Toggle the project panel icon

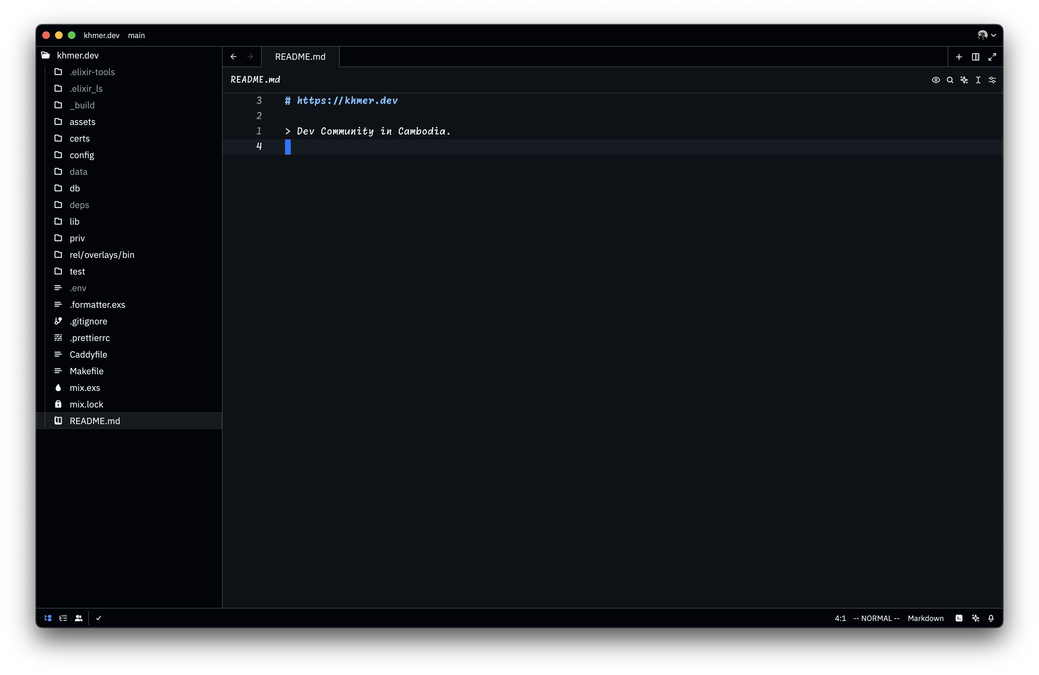tap(48, 618)
